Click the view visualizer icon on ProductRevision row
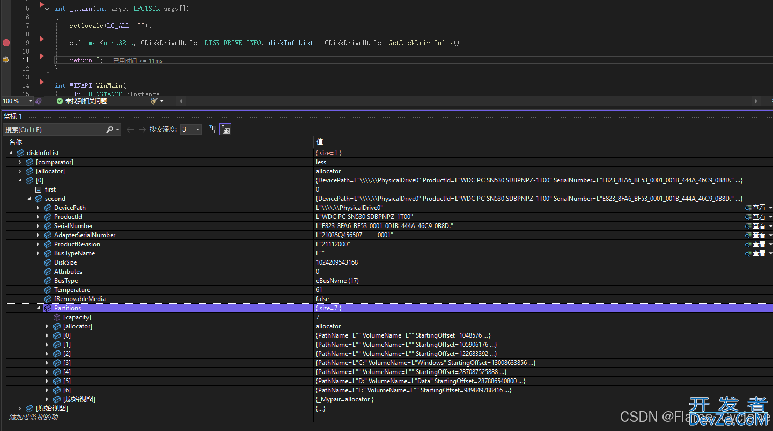The width and height of the screenshot is (773, 431). pyautogui.click(x=748, y=244)
